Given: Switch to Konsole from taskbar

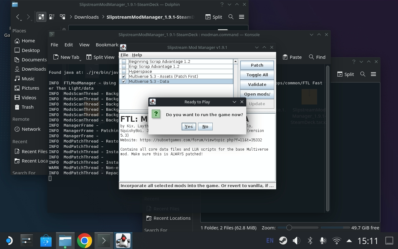Looking at the screenshot, I should coord(104,241).
